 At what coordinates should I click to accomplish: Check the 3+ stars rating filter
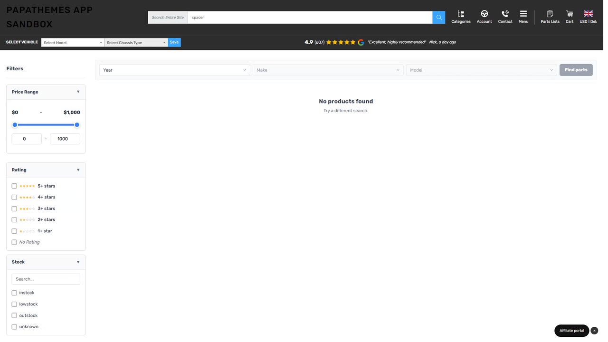tap(14, 209)
